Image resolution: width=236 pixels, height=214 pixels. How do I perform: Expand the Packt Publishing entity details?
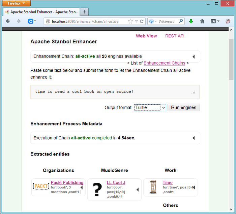[82, 187]
